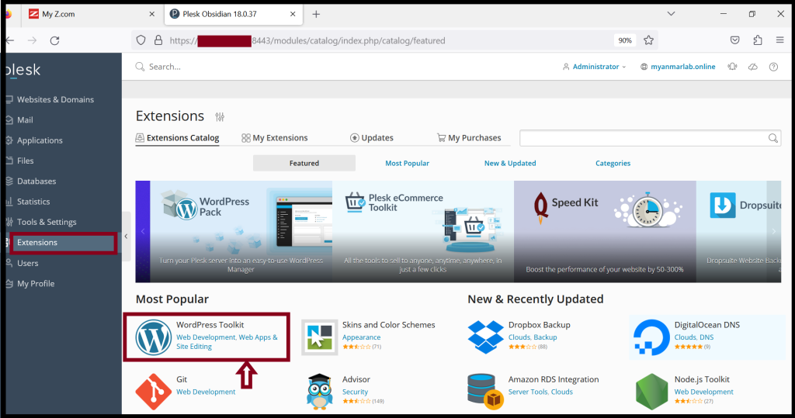Close the Plesk Obsidian tab

click(293, 14)
